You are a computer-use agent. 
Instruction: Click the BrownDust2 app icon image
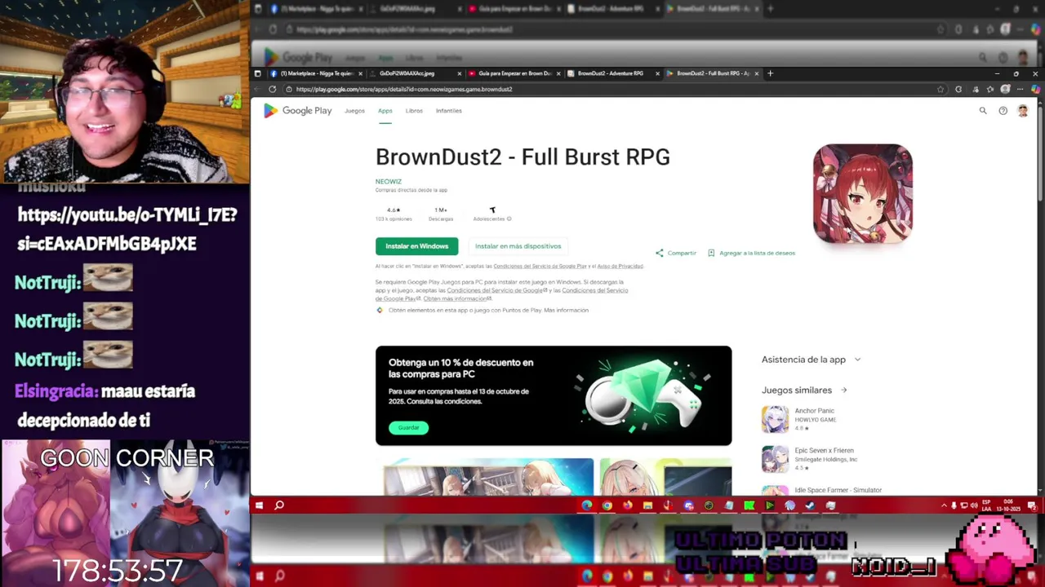tap(863, 194)
